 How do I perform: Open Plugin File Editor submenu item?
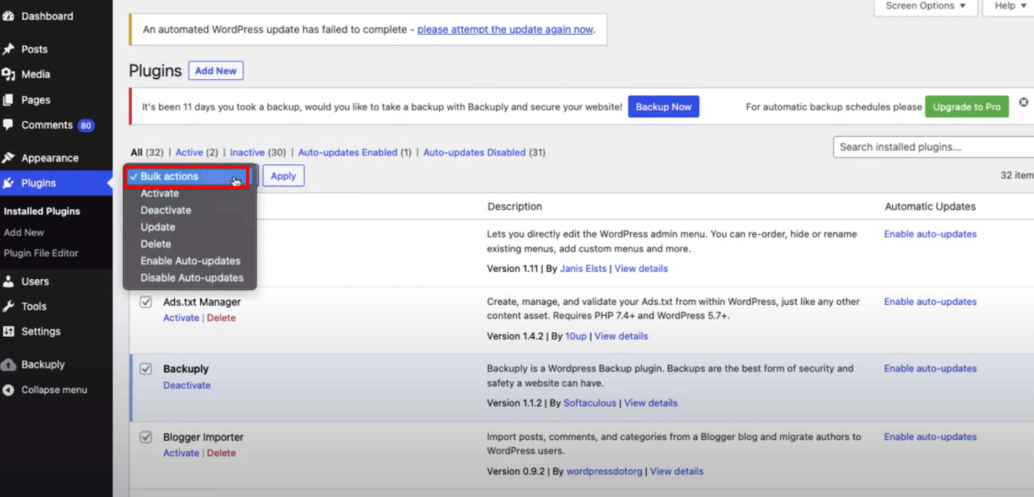(x=41, y=253)
